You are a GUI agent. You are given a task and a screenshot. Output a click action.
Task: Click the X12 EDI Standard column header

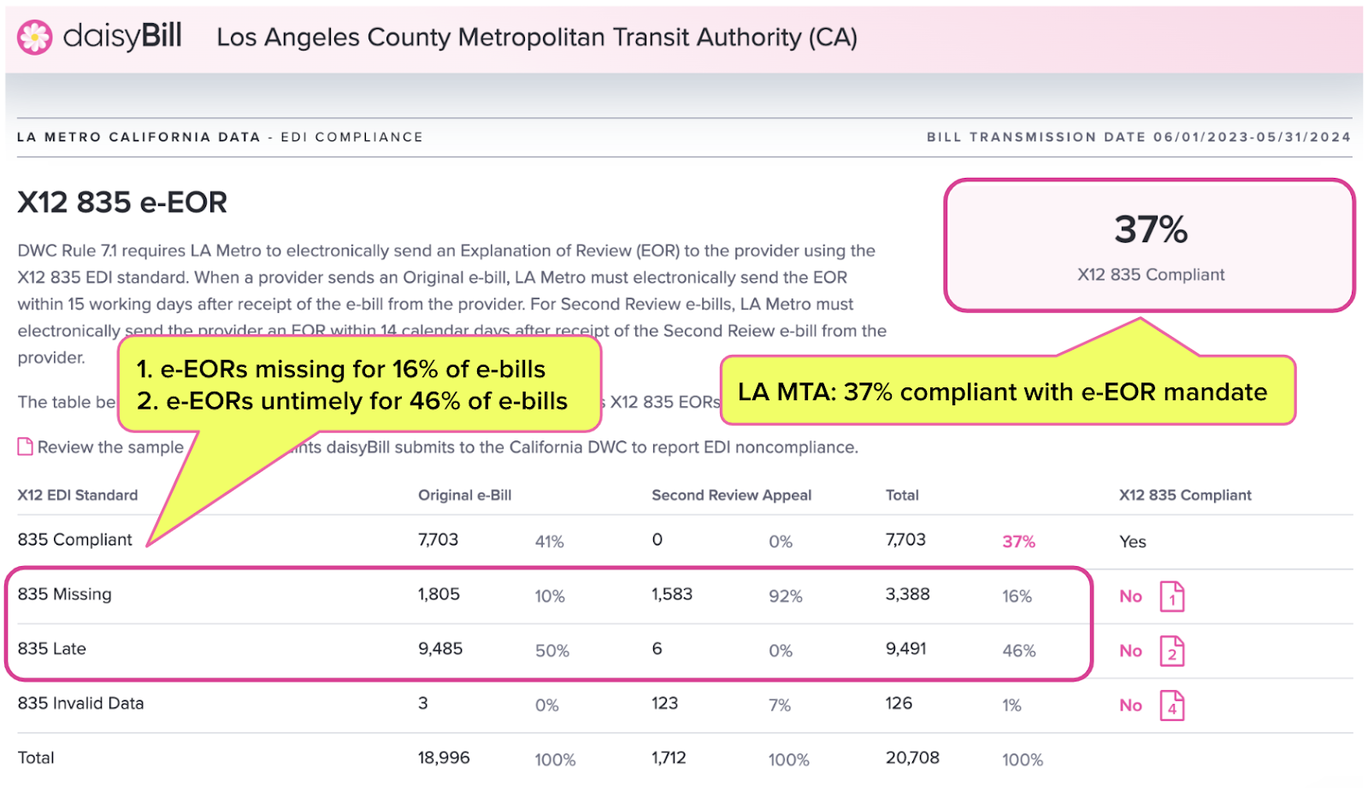pos(78,495)
